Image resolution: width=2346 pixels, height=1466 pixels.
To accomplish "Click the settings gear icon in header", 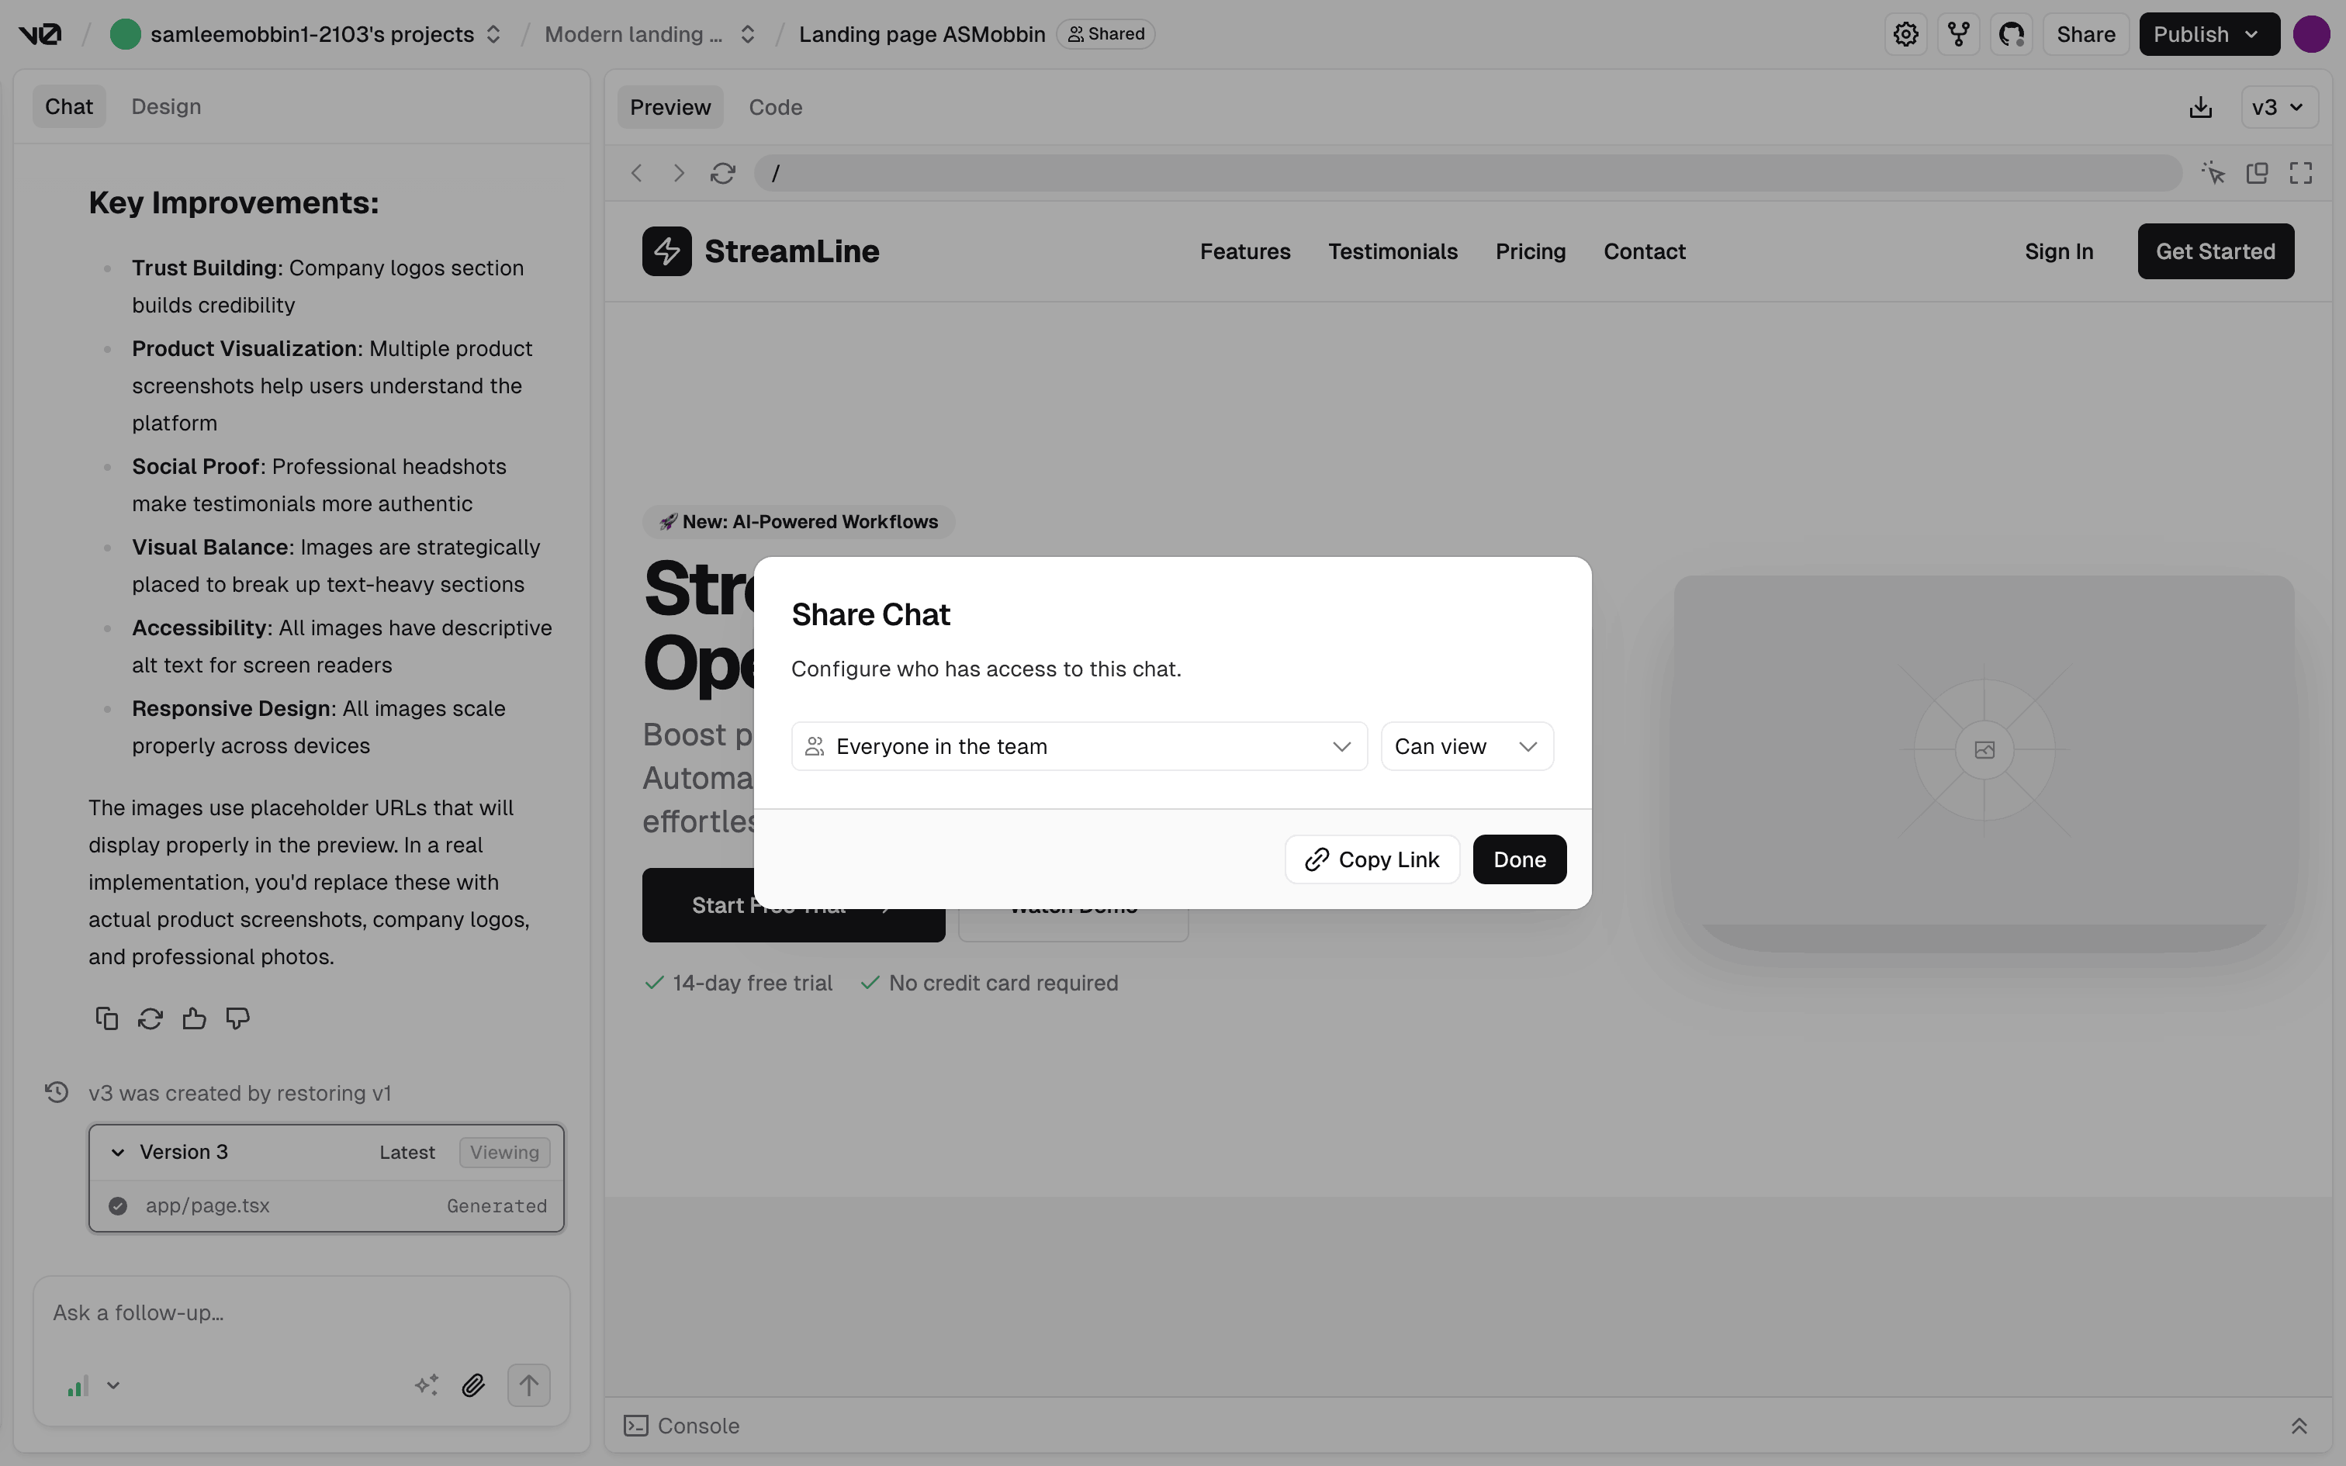I will coord(1905,35).
